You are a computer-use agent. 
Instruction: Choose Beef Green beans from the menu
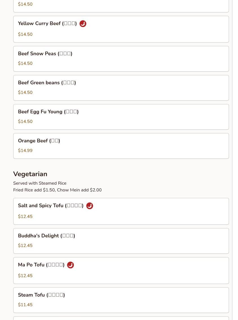tap(47, 83)
